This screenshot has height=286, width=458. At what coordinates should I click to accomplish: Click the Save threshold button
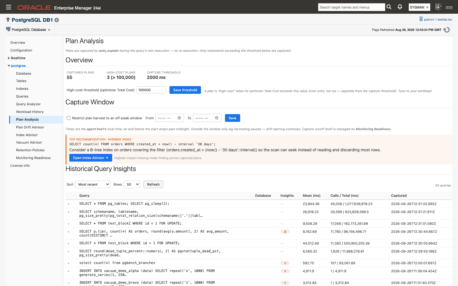[185, 90]
